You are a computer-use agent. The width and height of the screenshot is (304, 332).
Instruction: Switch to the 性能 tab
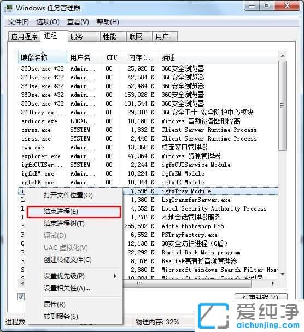tap(113, 37)
